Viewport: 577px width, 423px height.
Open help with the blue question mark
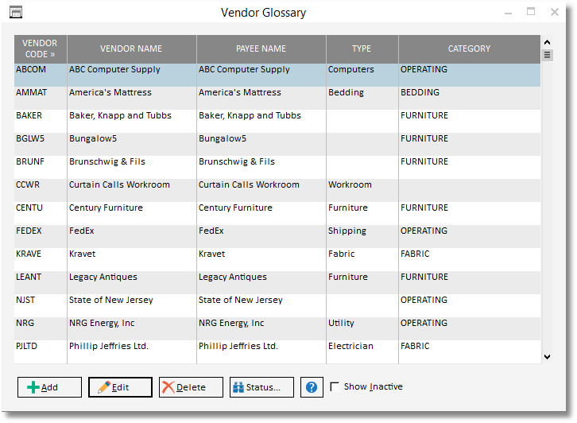click(312, 387)
